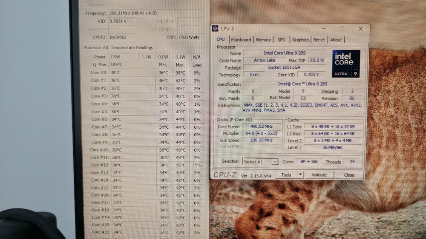
Task: Switch to the Memory tab
Action: click(x=263, y=39)
